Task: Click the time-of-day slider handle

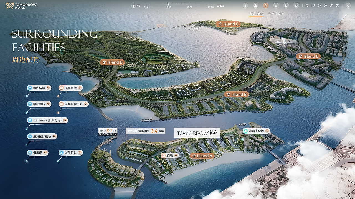Action: pos(168,4)
